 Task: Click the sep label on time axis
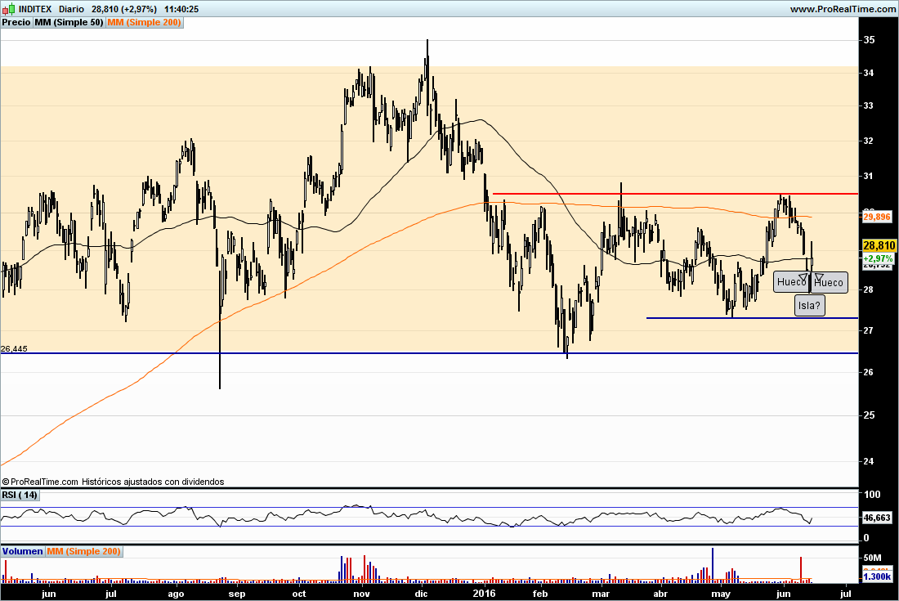pyautogui.click(x=237, y=594)
